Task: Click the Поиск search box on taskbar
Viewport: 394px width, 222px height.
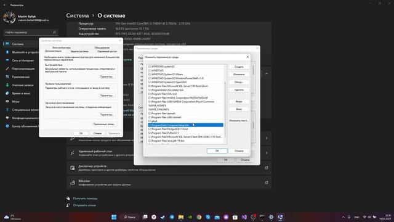Action: (129, 217)
